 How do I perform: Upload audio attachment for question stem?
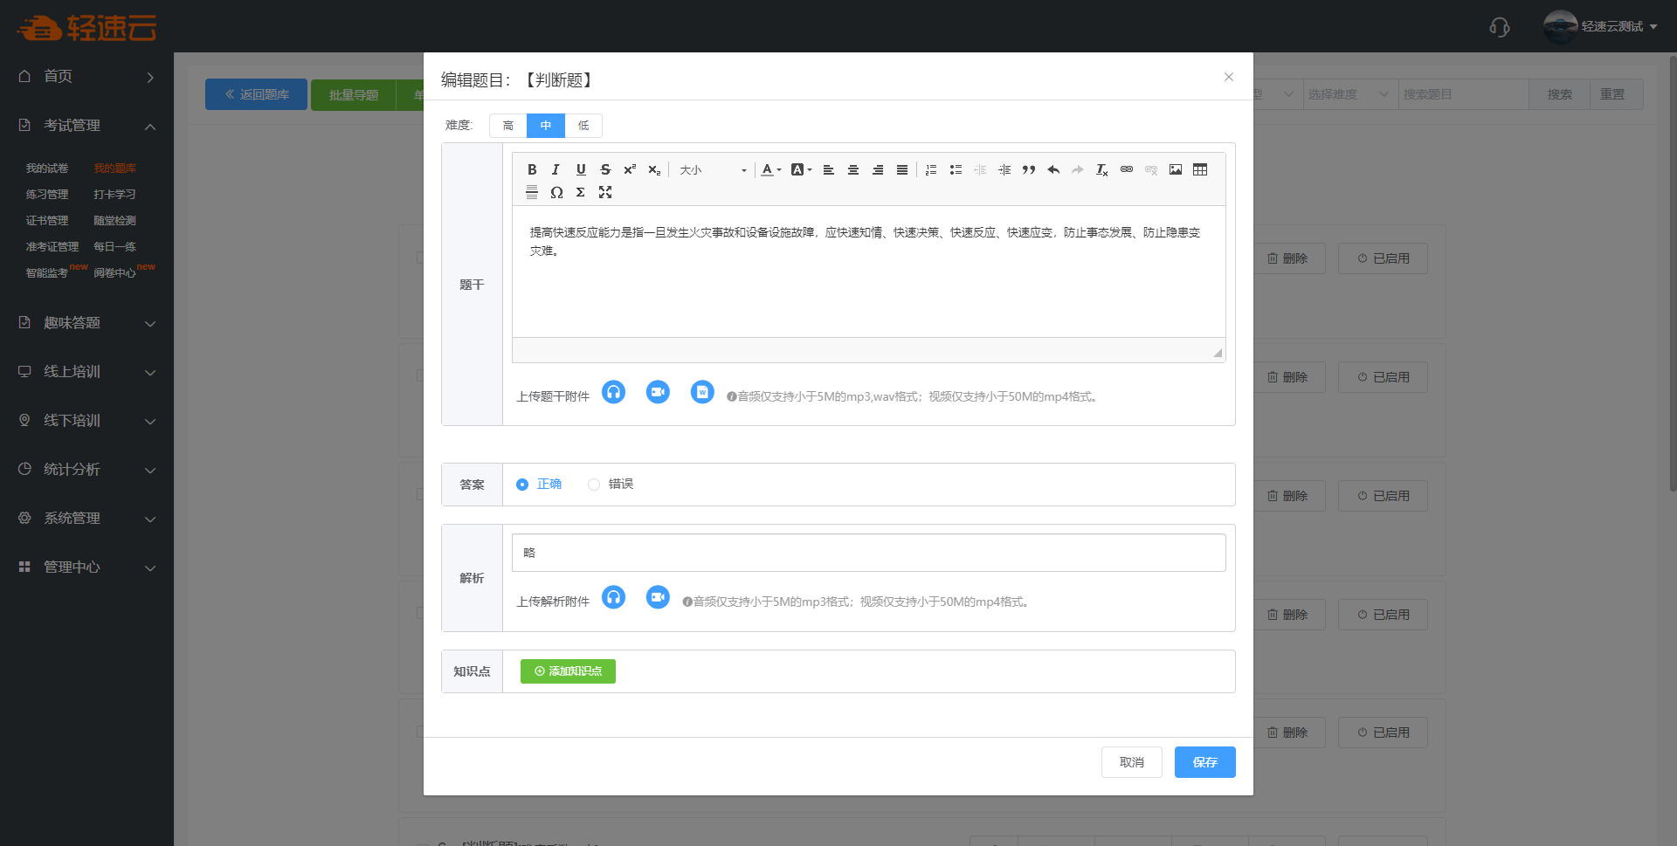coord(614,393)
